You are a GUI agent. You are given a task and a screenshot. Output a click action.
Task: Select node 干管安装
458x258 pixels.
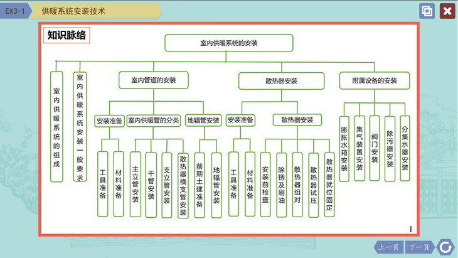click(x=151, y=185)
